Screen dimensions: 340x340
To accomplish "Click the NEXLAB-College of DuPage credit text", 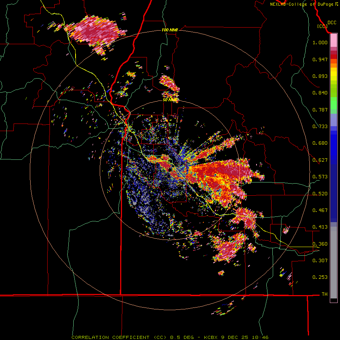I will [304, 4].
